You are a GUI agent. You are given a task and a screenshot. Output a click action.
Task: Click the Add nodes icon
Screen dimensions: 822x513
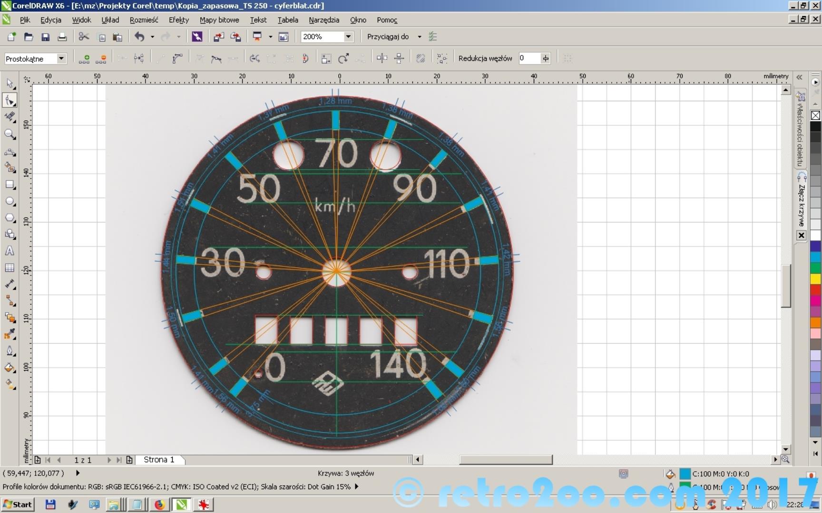tap(84, 58)
